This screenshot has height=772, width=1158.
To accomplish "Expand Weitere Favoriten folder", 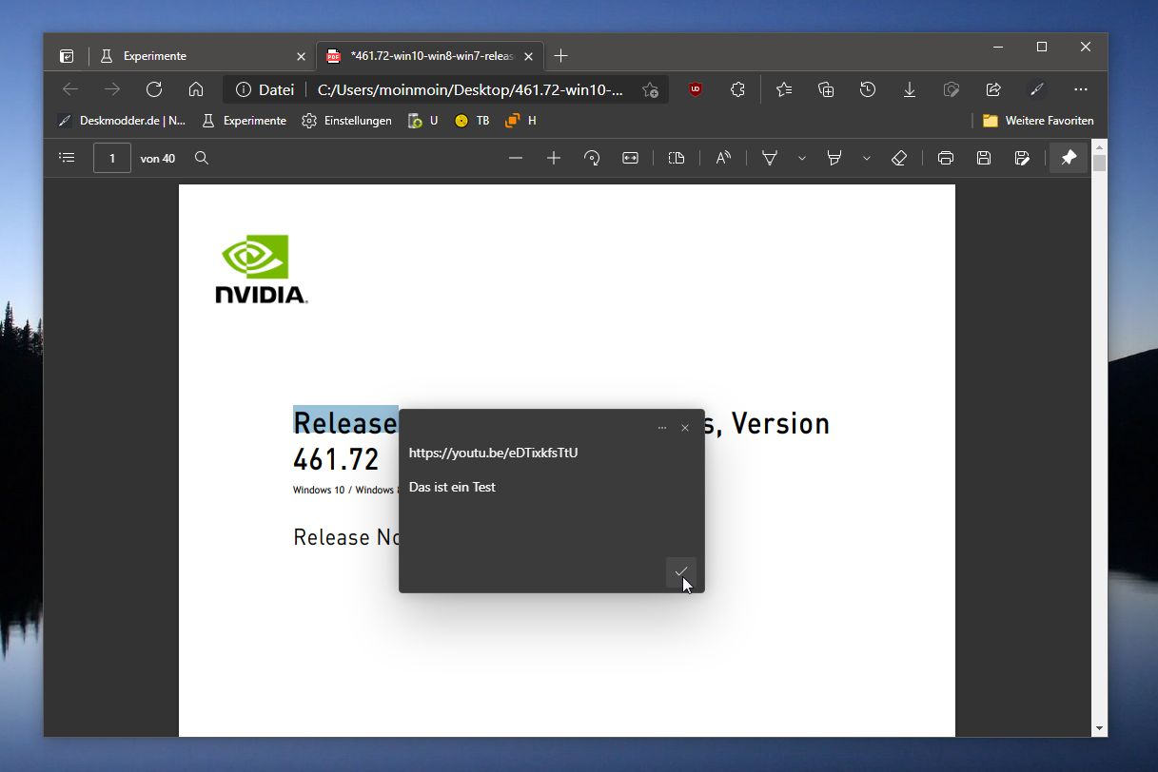I will point(1038,121).
